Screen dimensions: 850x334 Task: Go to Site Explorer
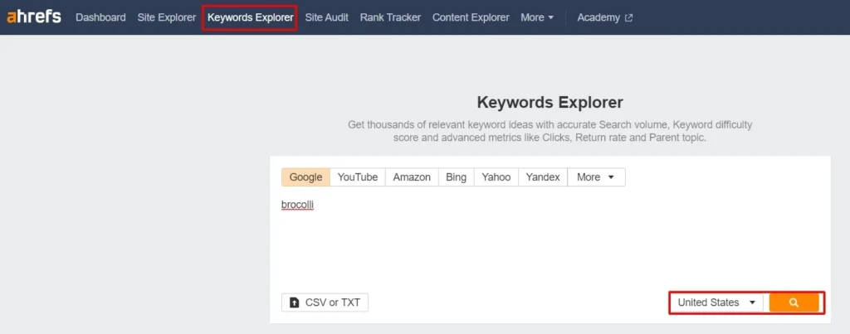(x=166, y=17)
